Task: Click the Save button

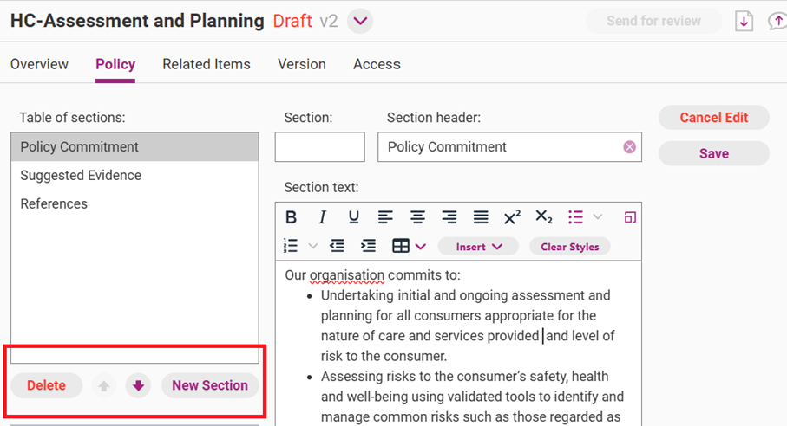Action: tap(713, 153)
